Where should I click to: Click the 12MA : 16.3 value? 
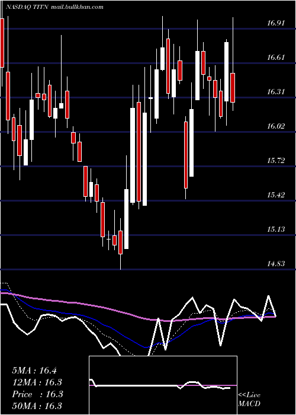37,382
